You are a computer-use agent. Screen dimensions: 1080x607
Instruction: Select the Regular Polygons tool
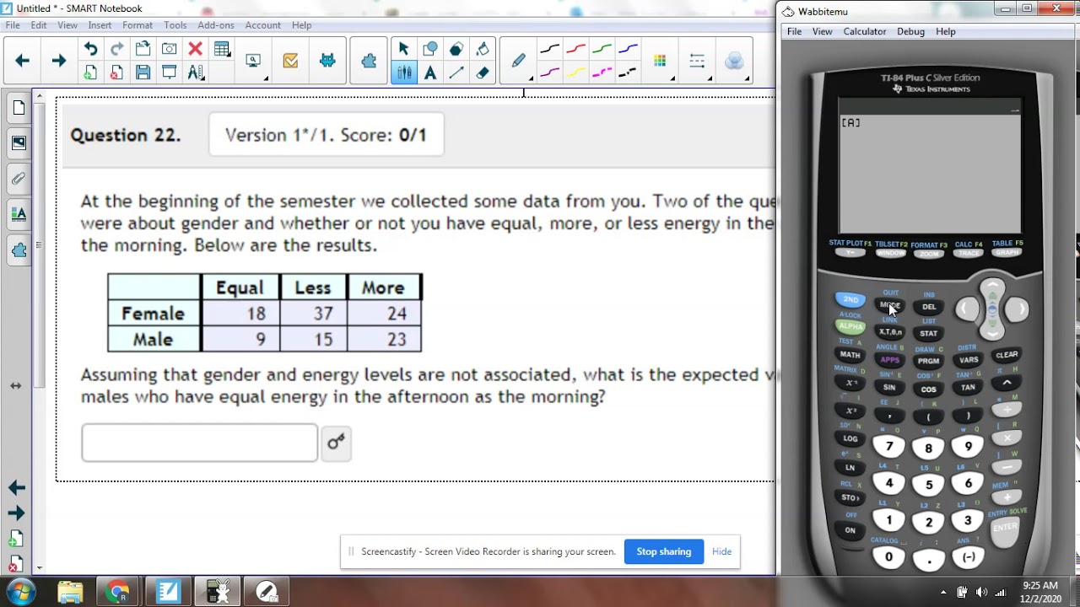456,50
